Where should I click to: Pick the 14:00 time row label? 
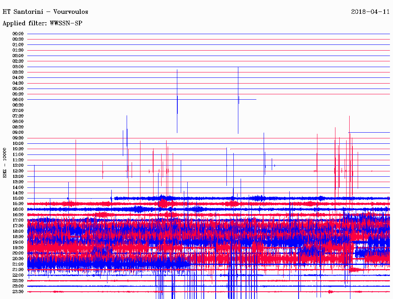(18, 187)
